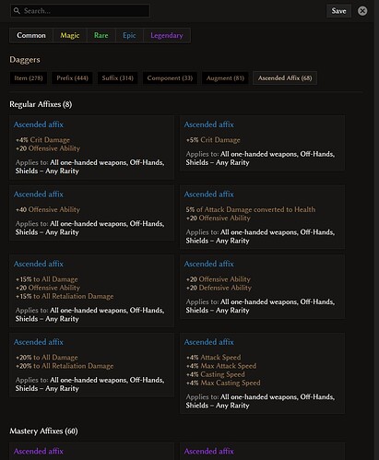Focus the Search input field
Image resolution: width=379 pixels, height=460 pixels.
click(80, 11)
